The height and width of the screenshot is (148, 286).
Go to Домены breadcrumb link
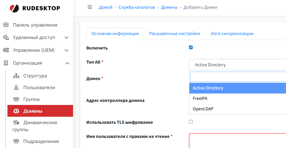169,7
